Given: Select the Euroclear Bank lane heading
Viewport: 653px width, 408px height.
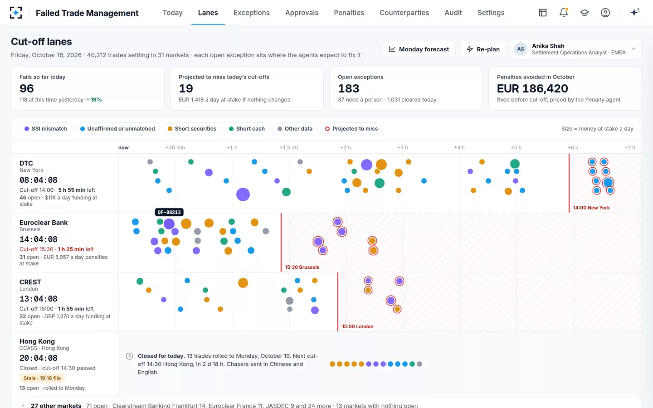Looking at the screenshot, I should pyautogui.click(x=44, y=223).
